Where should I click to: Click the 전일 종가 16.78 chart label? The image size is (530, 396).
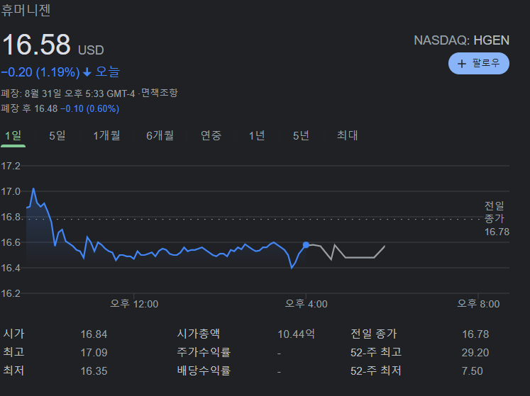497,218
